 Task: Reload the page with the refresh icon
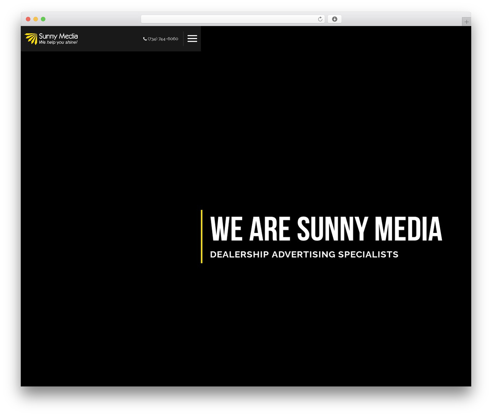320,19
